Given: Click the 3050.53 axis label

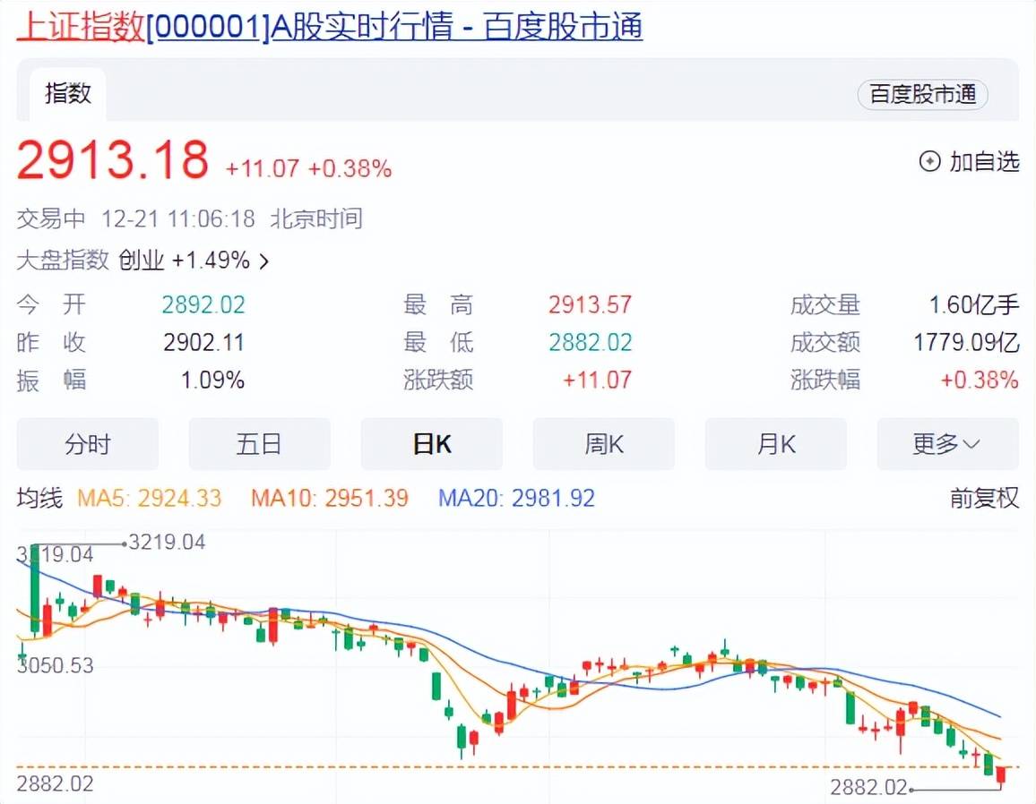Looking at the screenshot, I should click(x=56, y=664).
